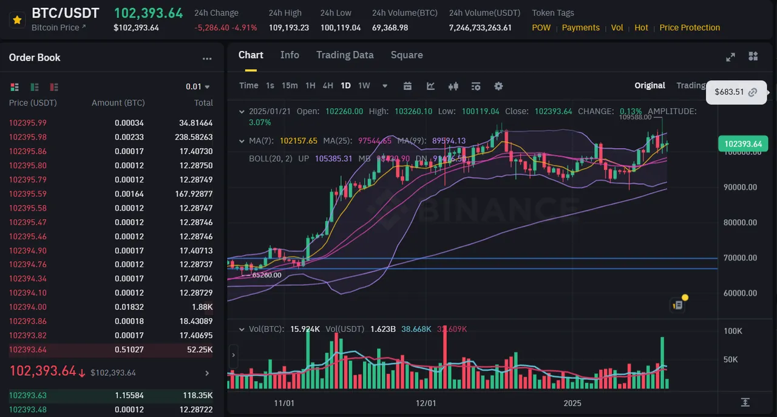Screen dimensions: 777x417
Task: Select bid price 102393.48 row
Action: [x=112, y=409]
